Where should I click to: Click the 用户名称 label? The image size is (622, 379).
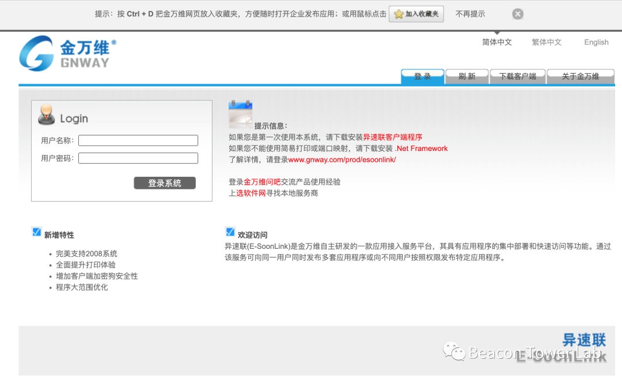click(57, 141)
